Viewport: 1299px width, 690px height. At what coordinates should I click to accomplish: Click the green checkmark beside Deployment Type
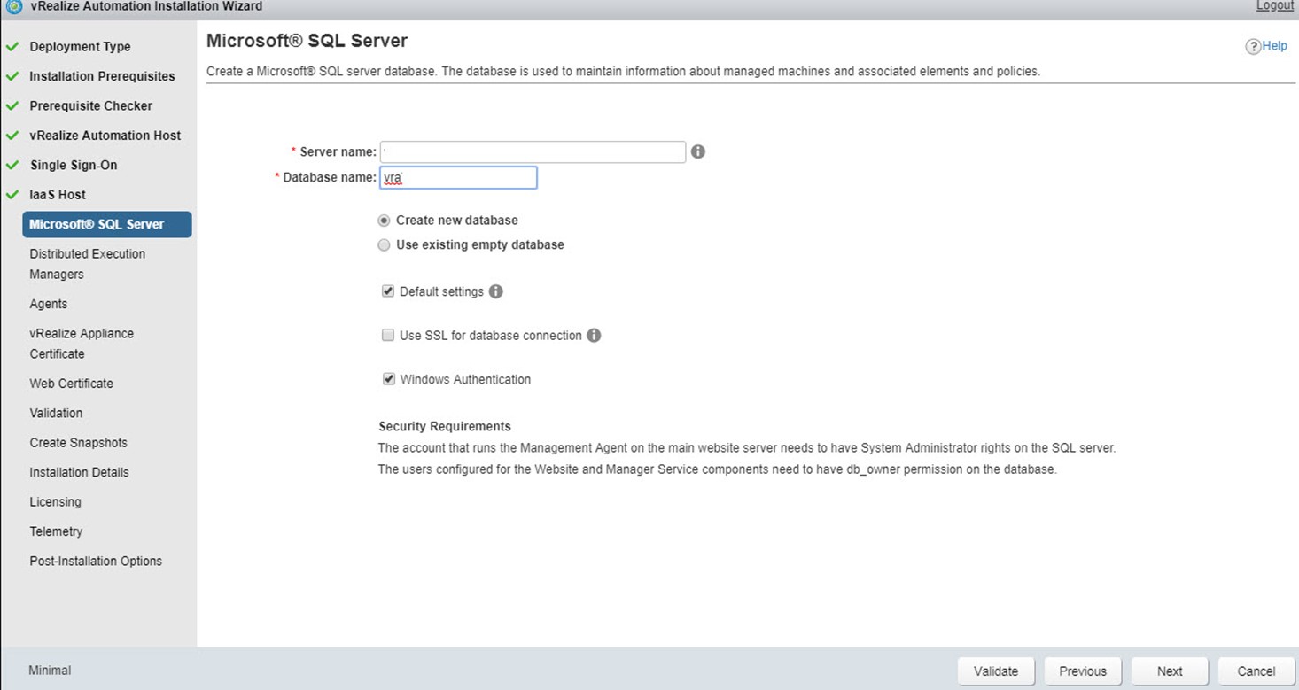12,46
